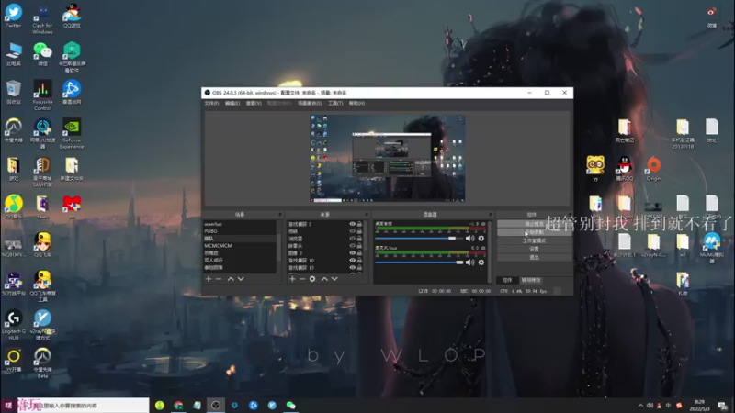Select MCMCMCM scene in list

[239, 246]
